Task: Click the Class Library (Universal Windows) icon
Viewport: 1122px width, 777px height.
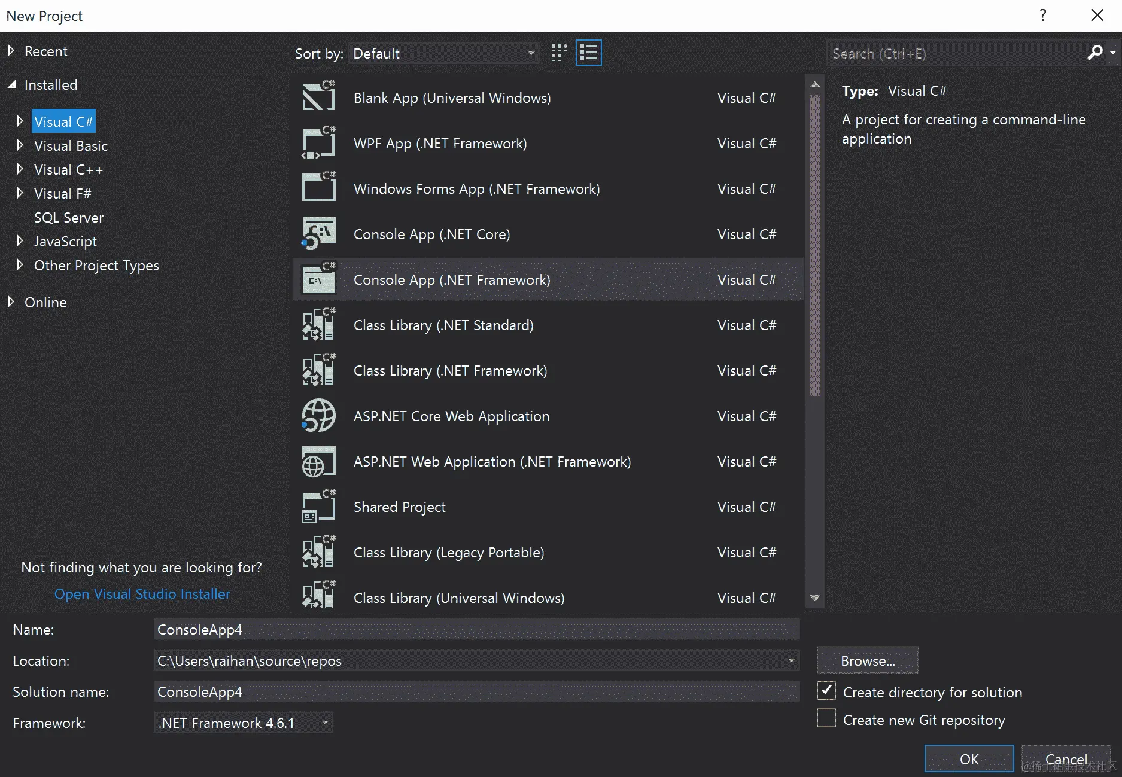Action: pyautogui.click(x=318, y=595)
